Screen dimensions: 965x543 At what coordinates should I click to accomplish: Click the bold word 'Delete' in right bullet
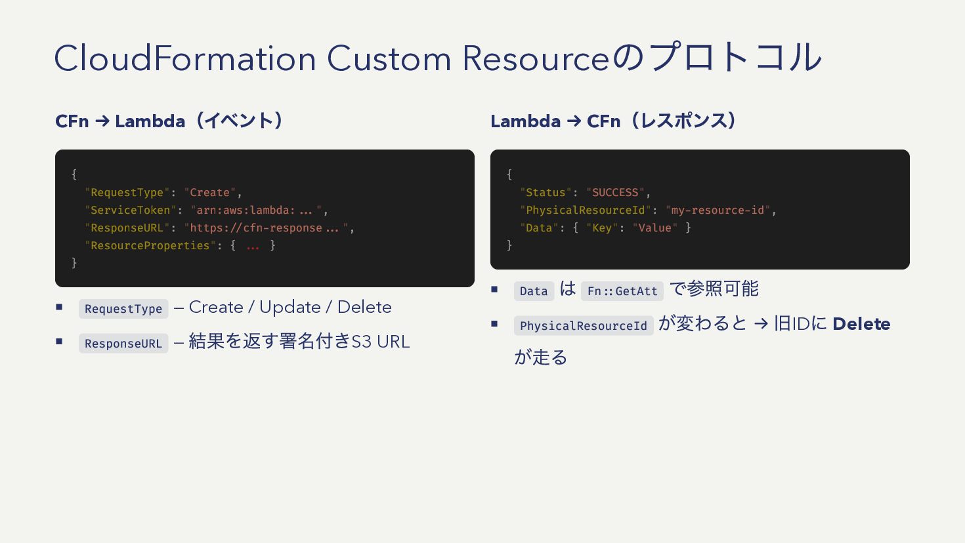tap(861, 324)
